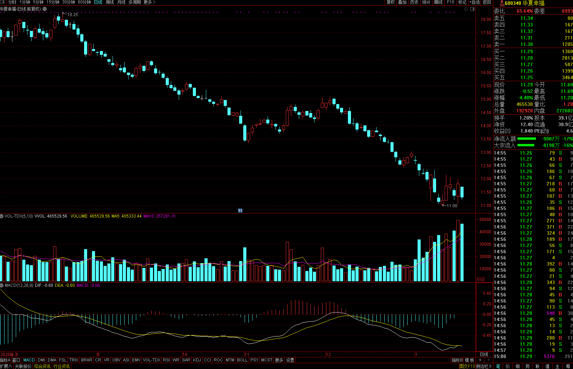Click the 日线 period label at bottom right
Viewport: 573px width, 369px height.
click(x=484, y=354)
